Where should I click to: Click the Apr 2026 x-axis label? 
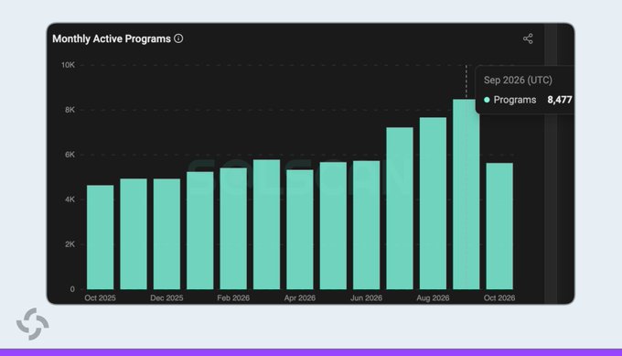[300, 298]
